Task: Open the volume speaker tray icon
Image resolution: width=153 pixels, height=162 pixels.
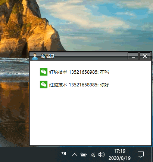Action: tap(102, 155)
